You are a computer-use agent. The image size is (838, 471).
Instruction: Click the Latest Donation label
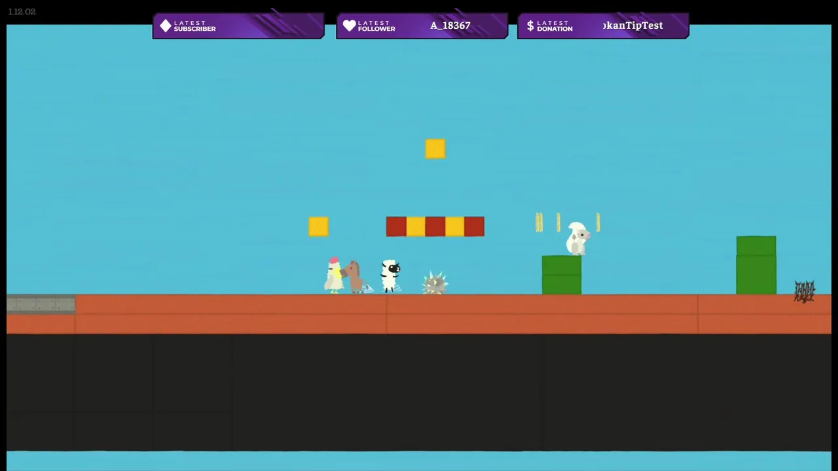[555, 26]
